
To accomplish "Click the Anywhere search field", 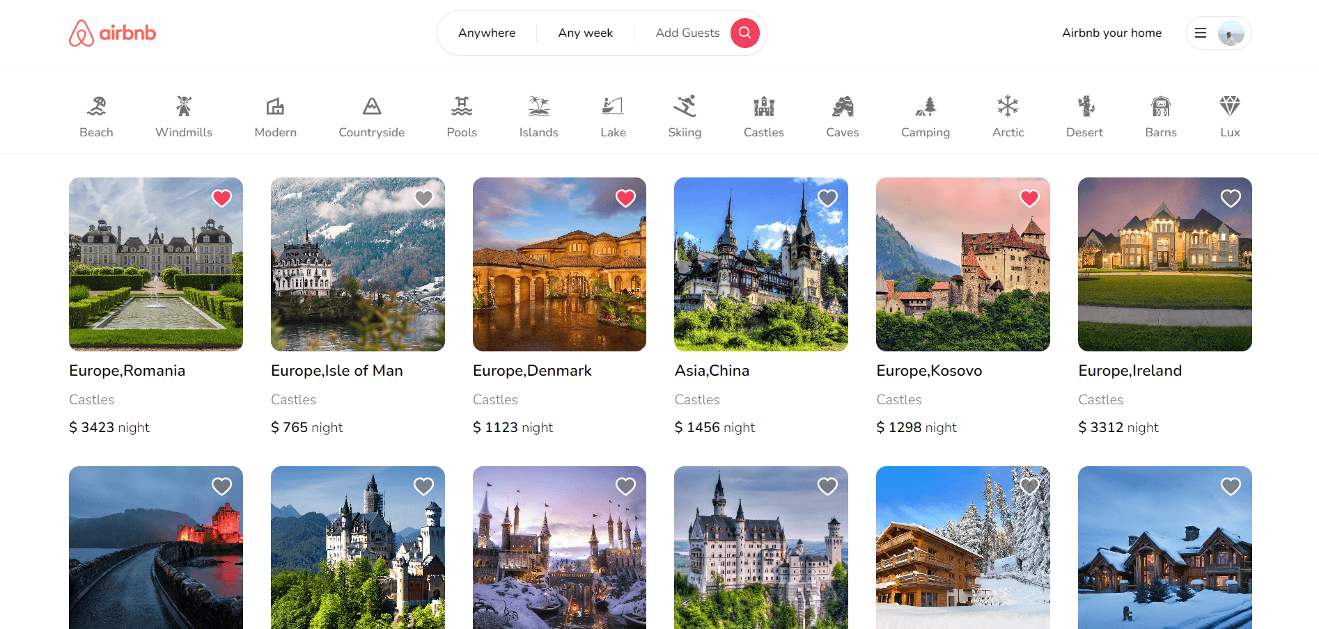I will tap(487, 33).
